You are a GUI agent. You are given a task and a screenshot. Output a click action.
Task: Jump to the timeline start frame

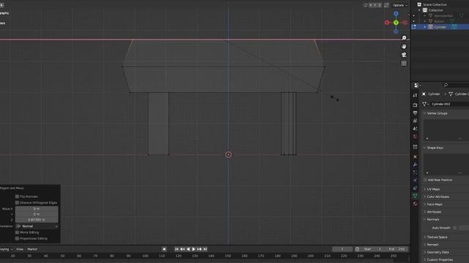(177, 249)
